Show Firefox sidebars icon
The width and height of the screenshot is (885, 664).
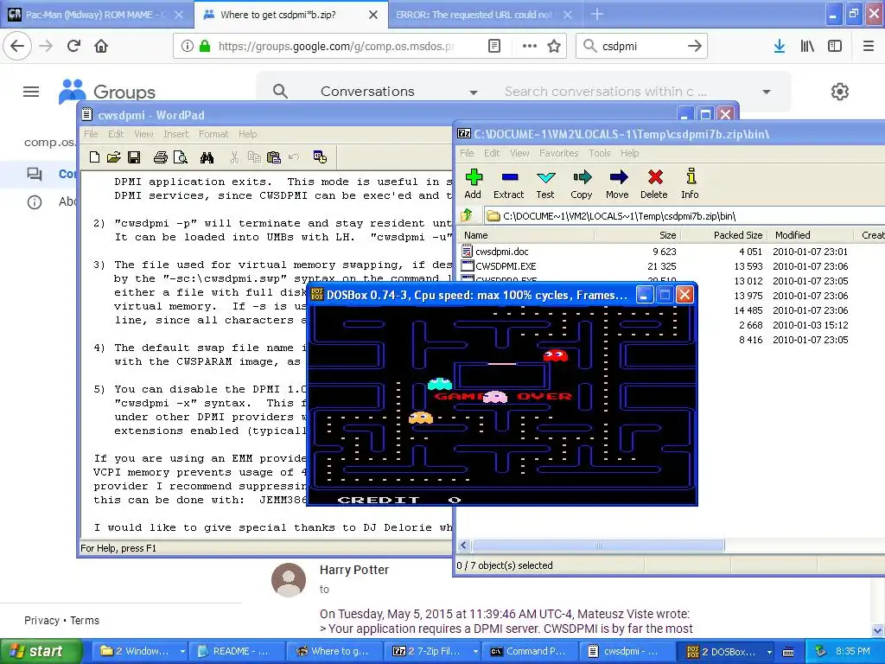point(835,47)
